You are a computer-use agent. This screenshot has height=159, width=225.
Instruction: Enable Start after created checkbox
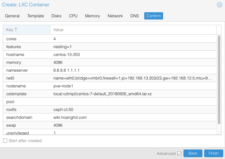pyautogui.click(x=5, y=141)
